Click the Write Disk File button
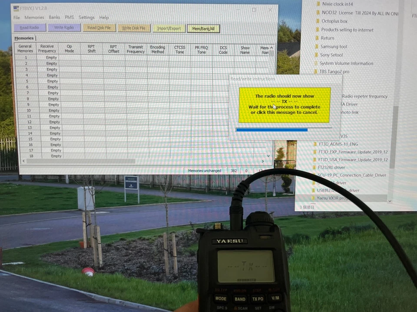Image resolution: width=417 pixels, height=312 pixels. click(x=134, y=28)
